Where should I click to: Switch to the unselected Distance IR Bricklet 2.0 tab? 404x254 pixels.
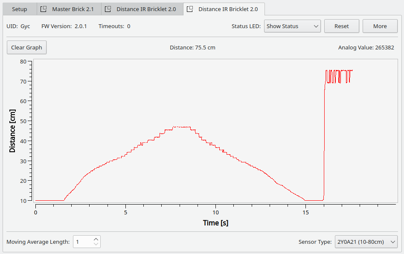pyautogui.click(x=146, y=9)
